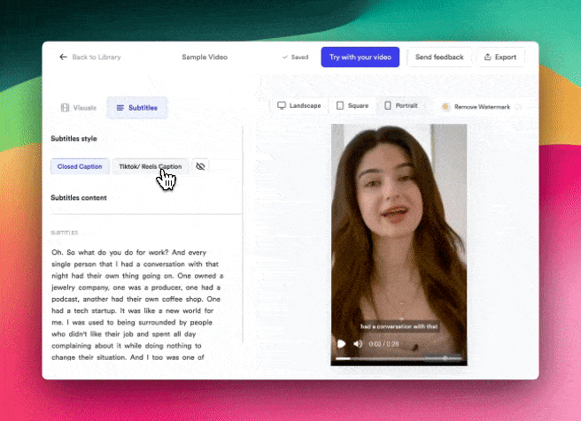Click the Export button

pos(500,57)
